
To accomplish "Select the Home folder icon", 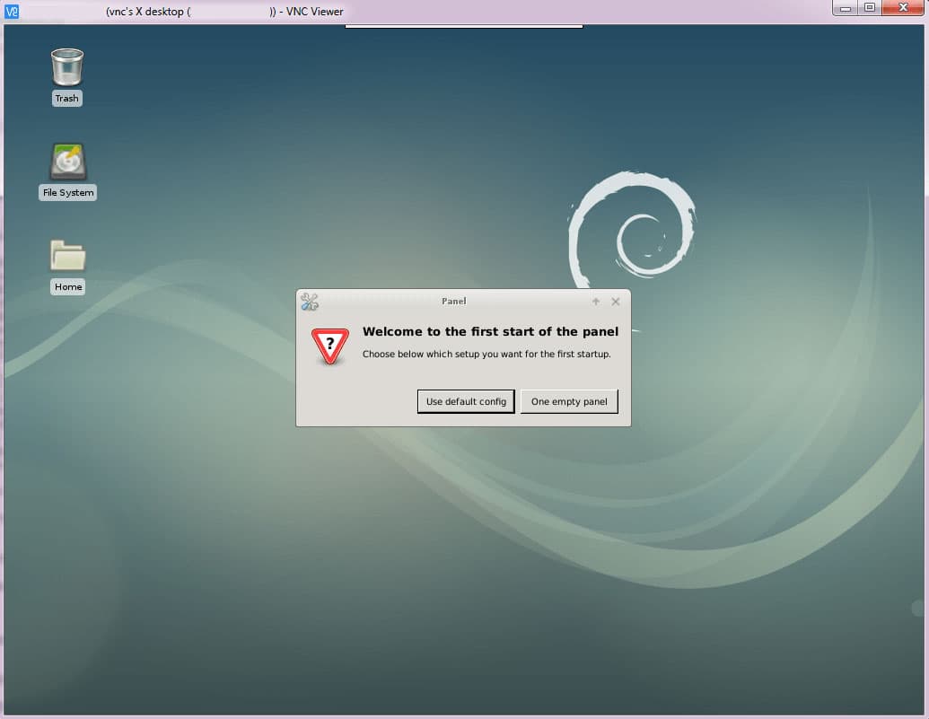I will click(x=67, y=257).
